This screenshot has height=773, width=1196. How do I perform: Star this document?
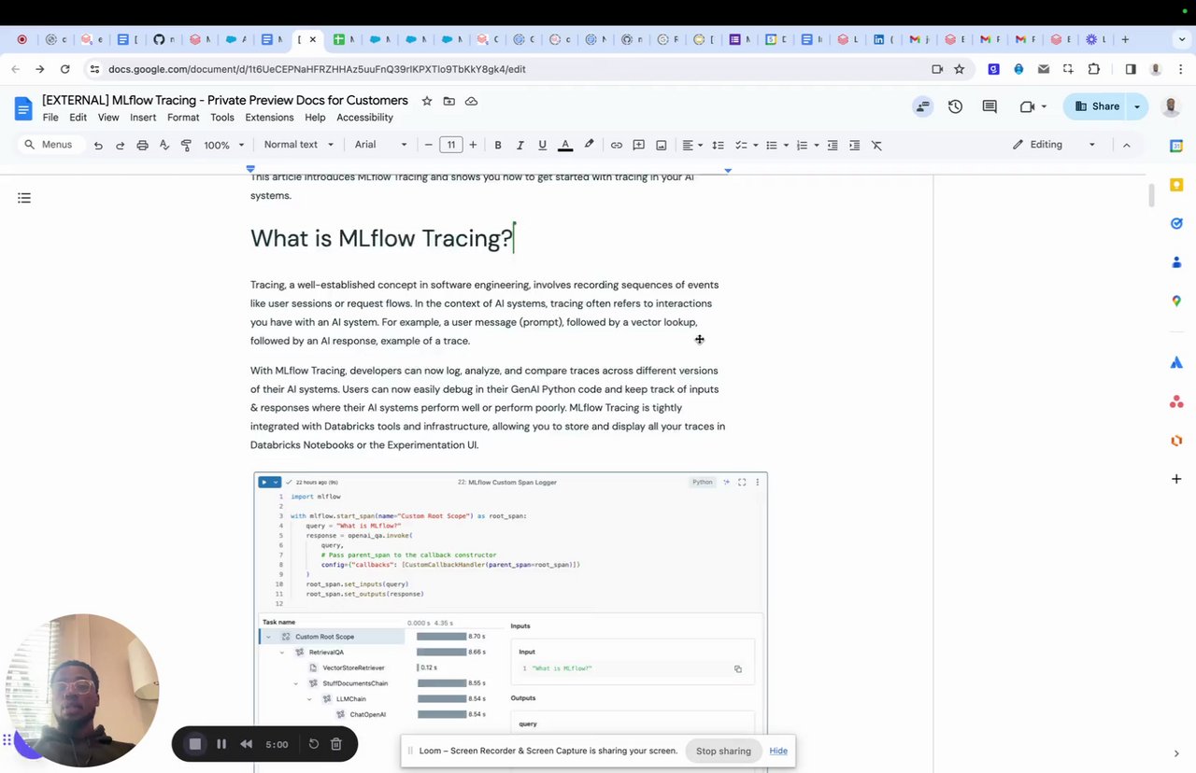[x=427, y=101]
